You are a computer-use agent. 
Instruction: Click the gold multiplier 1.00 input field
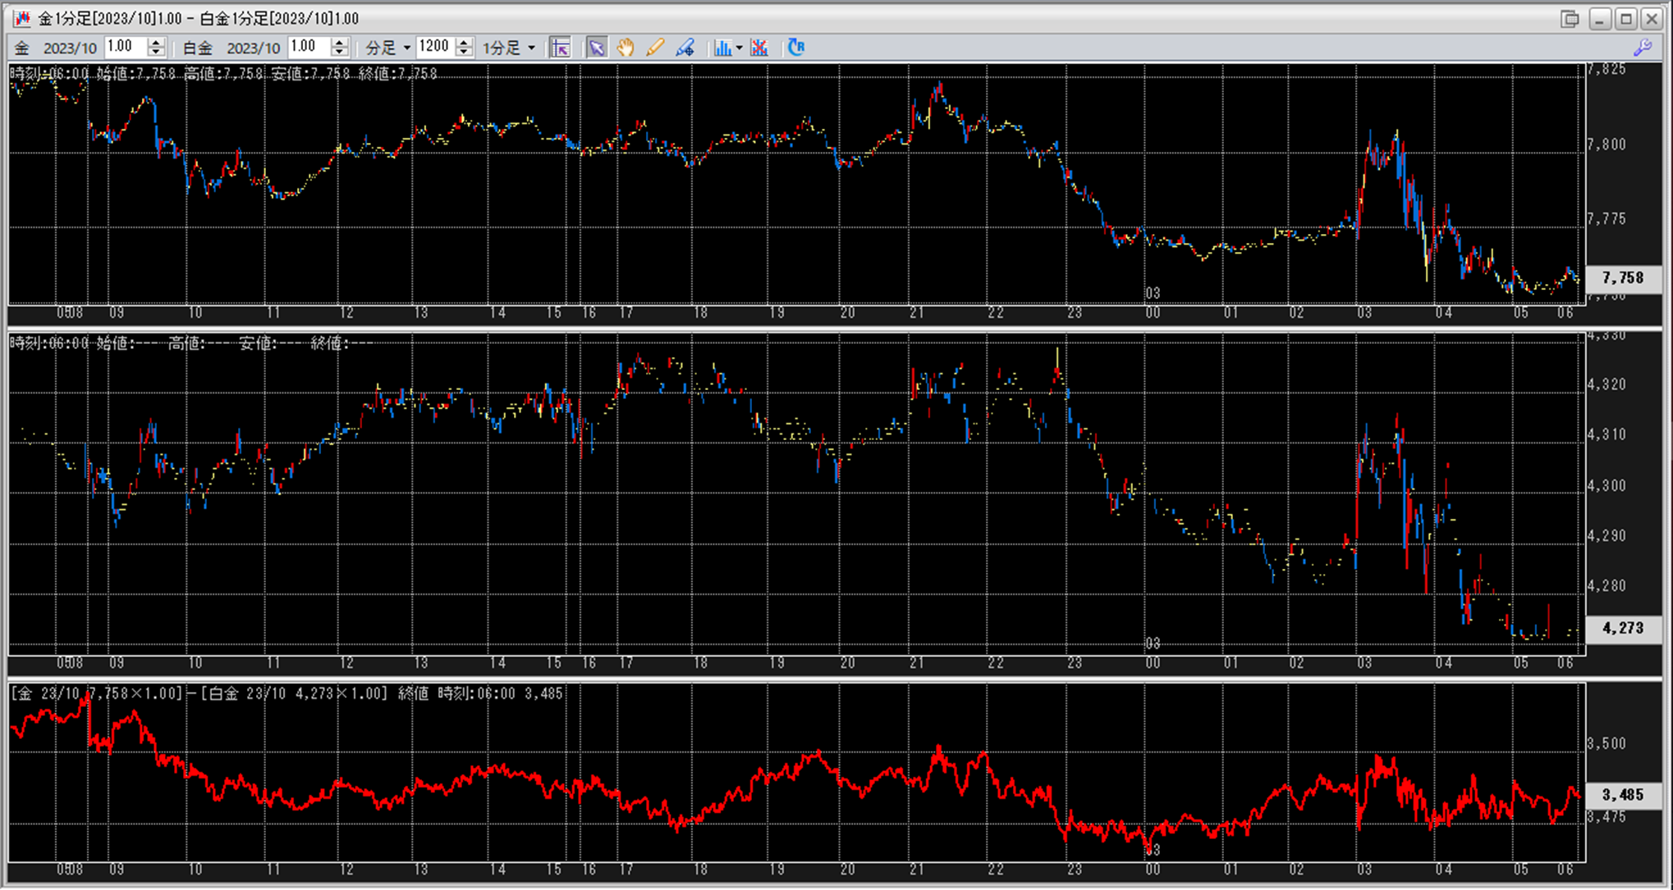point(125,48)
